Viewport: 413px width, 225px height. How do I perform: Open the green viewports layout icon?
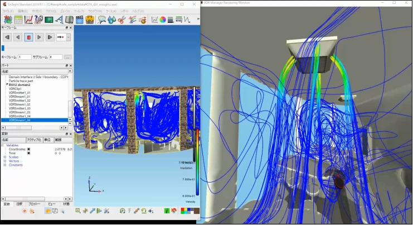point(49,20)
